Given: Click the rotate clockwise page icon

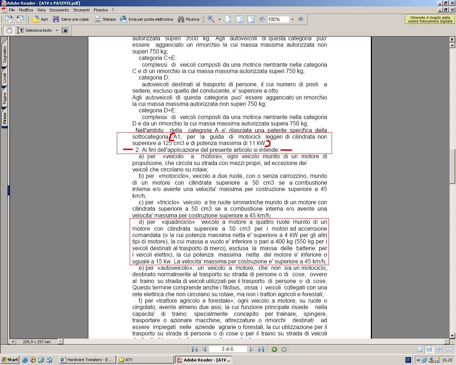Looking at the screenshot, I should point(9,19).
